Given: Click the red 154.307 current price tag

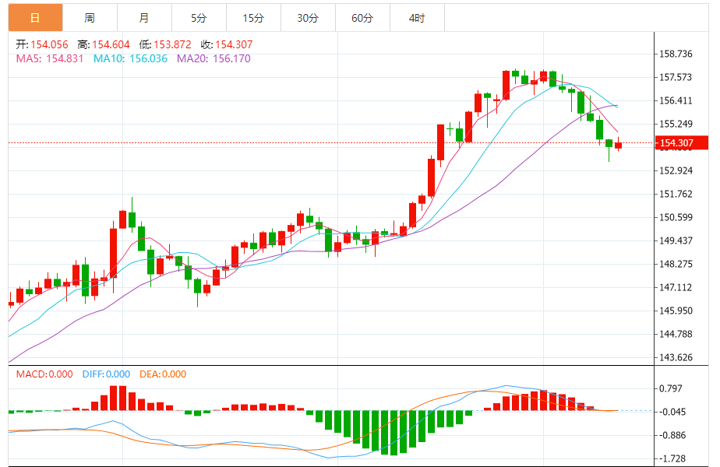Looking at the screenshot, I should pyautogui.click(x=681, y=142).
